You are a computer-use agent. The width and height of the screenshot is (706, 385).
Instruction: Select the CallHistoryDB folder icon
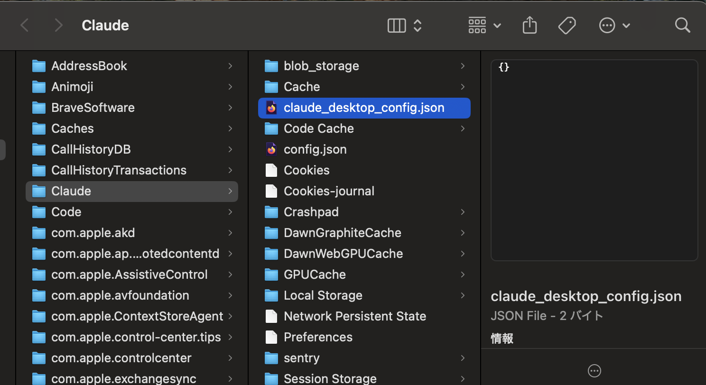point(39,149)
